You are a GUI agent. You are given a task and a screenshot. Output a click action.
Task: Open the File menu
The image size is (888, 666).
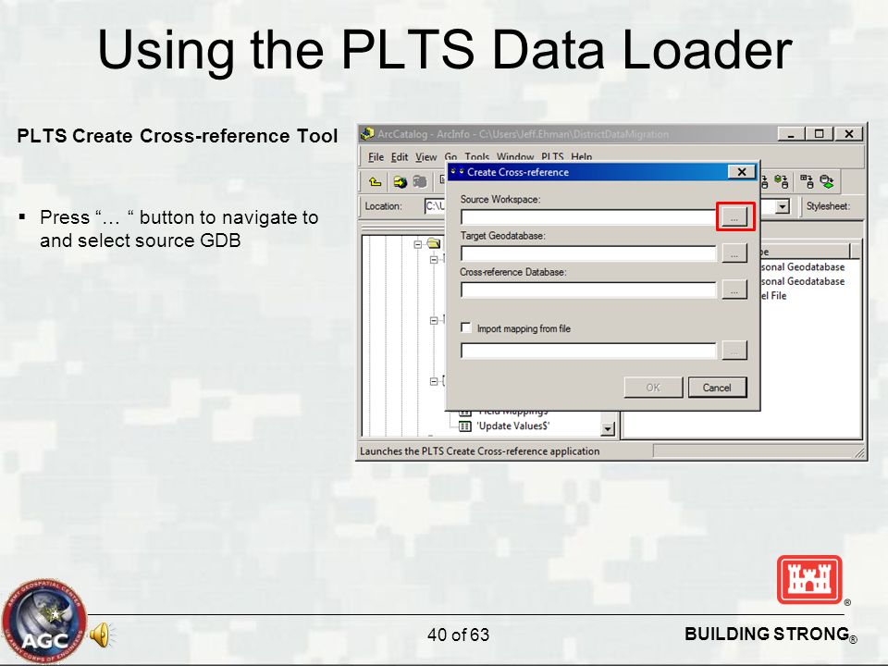pyautogui.click(x=376, y=157)
